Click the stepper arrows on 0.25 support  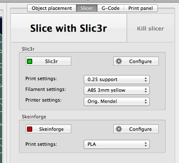coord(146,79)
